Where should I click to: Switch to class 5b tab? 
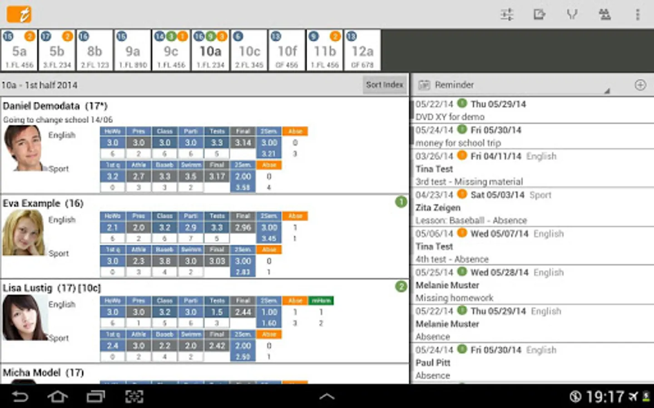tap(57, 50)
